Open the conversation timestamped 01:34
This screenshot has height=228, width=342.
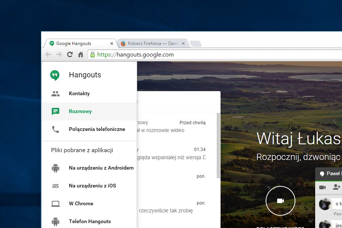click(x=177, y=154)
